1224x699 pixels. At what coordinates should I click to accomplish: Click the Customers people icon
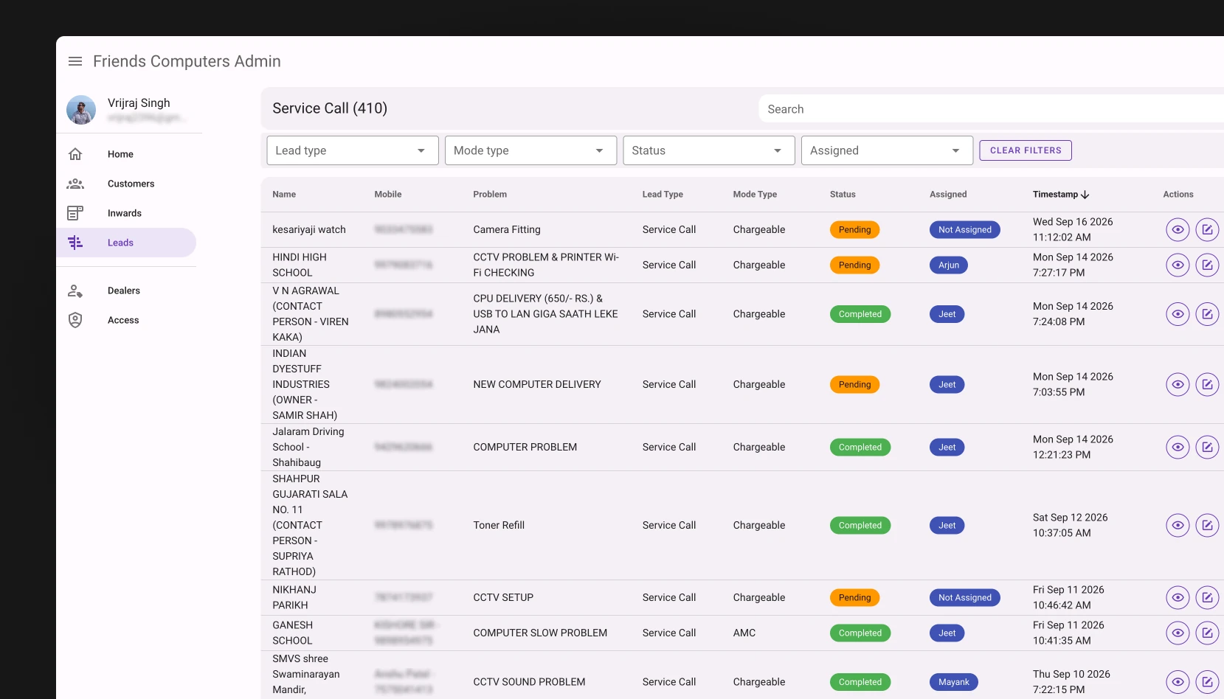click(75, 184)
